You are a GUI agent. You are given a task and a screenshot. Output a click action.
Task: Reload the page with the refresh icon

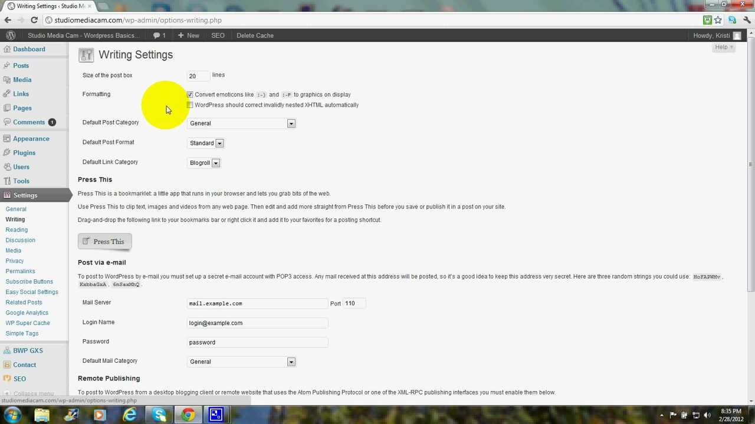[x=34, y=20]
